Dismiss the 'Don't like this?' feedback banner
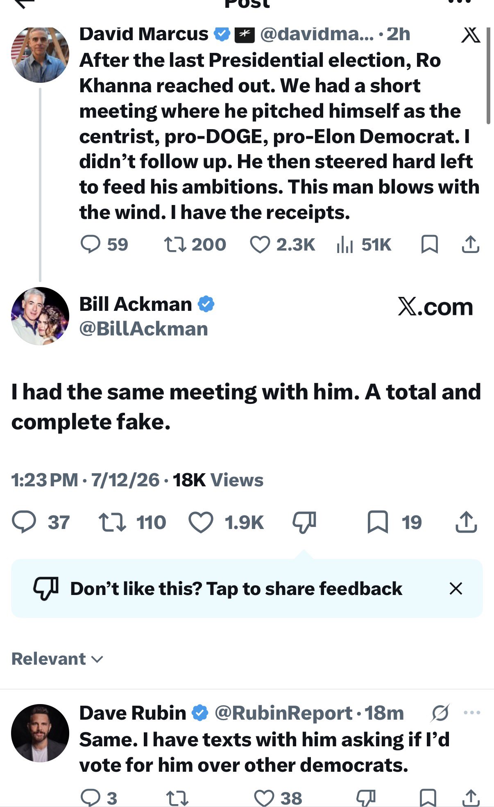Viewport: 494px width, 807px height. 455,588
